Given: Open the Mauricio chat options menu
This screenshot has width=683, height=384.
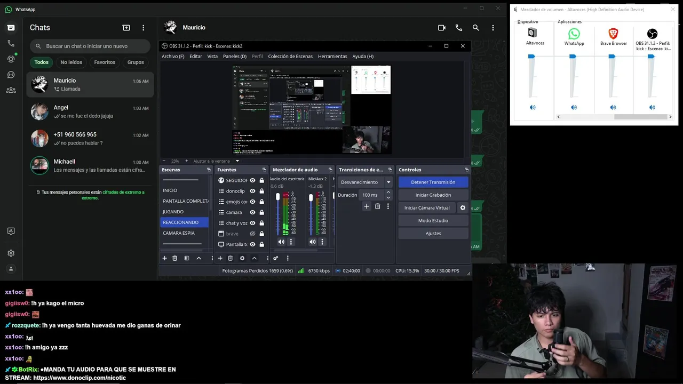Looking at the screenshot, I should click(493, 28).
